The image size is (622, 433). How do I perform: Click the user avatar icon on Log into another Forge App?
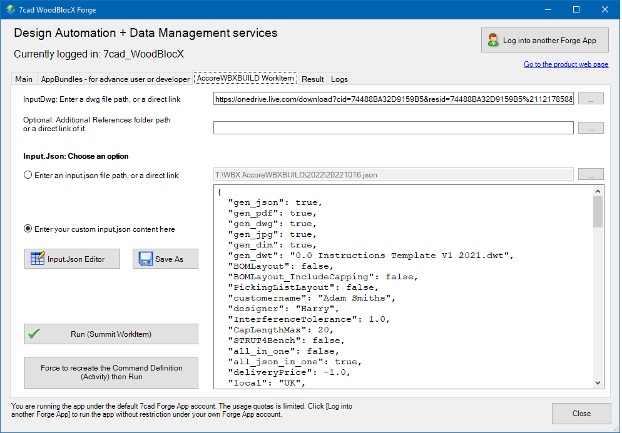coord(492,40)
